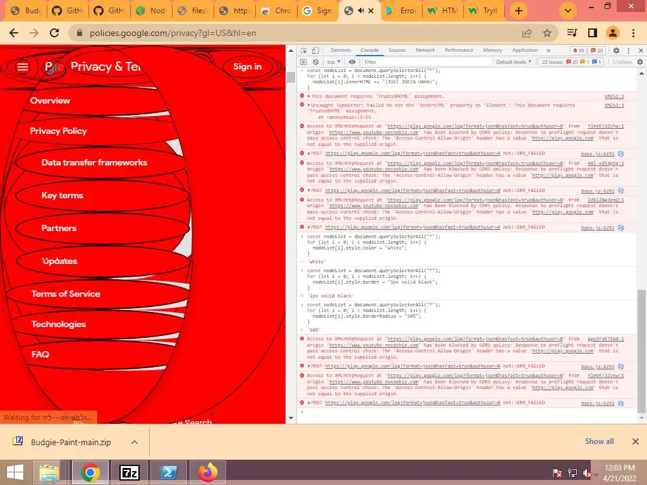Toggle the live expression eye icon
Screen dimensions: 647x485
(x=352, y=62)
